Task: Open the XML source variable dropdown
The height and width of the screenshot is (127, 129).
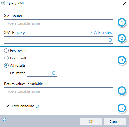Action: 111,23
